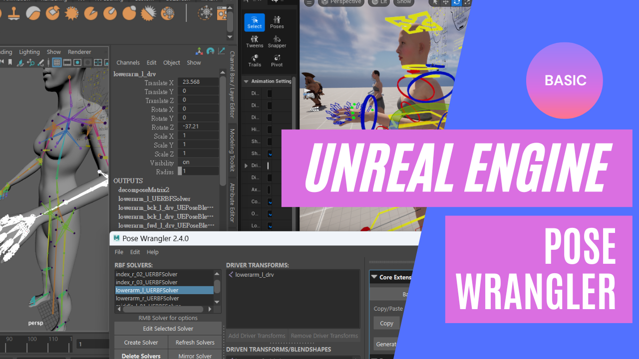Click the Radius swatch box in Channel Box
This screenshot has height=359, width=639.
180,172
